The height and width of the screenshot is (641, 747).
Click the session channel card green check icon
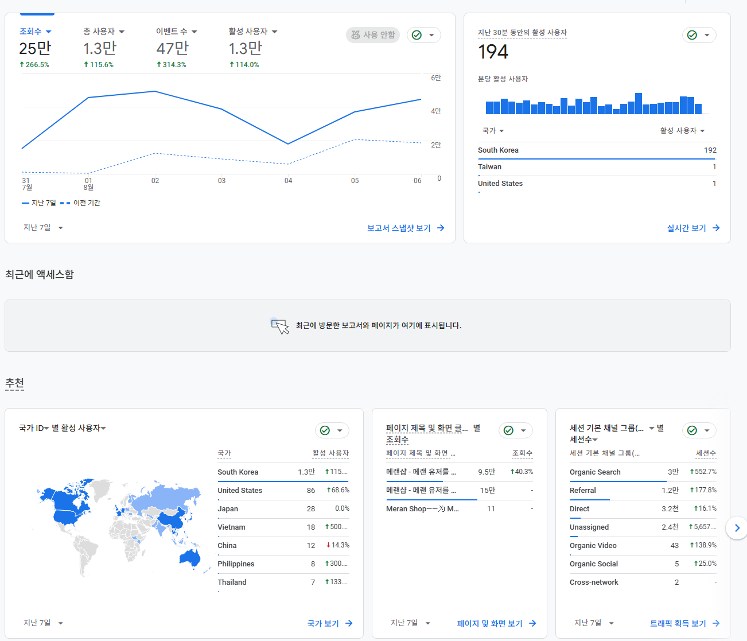point(692,430)
